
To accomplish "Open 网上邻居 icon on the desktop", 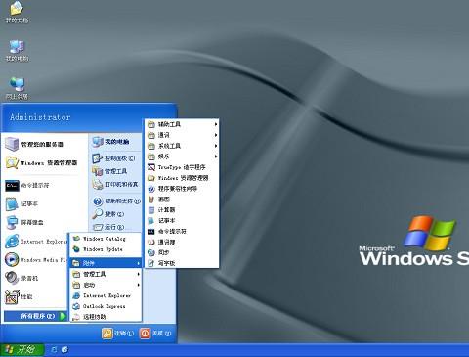I will [x=17, y=88].
